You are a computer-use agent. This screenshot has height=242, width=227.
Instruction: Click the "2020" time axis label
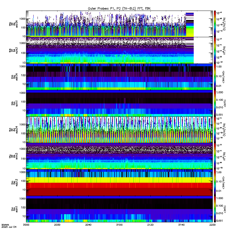pos(57,225)
